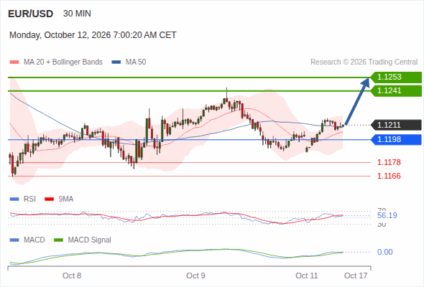Click the MACD Signal green legend swatch
The height and width of the screenshot is (287, 424).
click(x=58, y=240)
